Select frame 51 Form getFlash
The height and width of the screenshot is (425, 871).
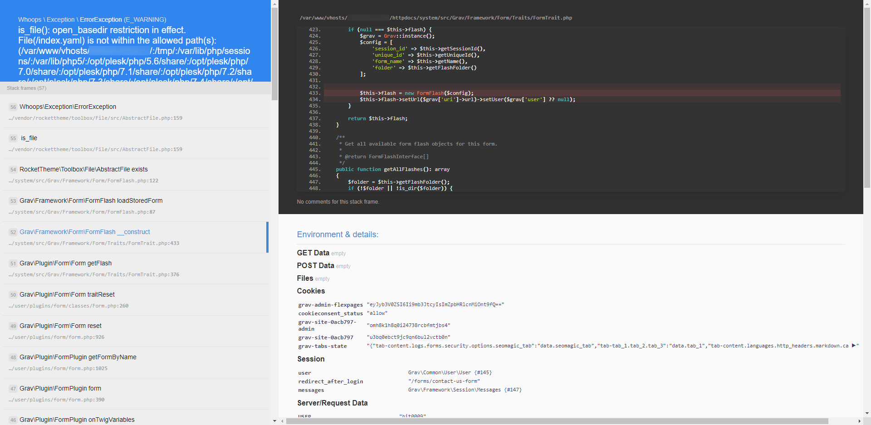(x=66, y=263)
